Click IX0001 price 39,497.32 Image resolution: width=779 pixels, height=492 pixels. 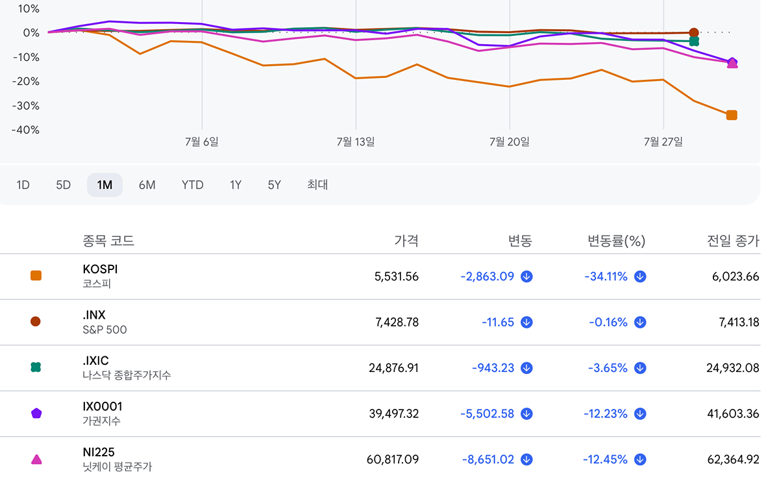tap(394, 413)
